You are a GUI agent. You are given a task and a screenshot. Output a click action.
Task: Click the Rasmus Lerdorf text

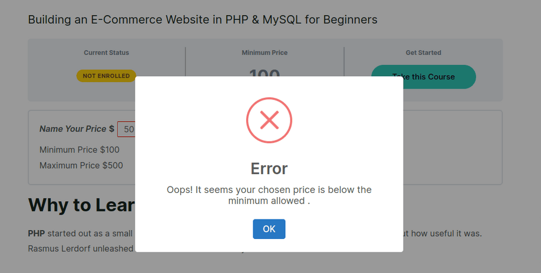click(x=65, y=249)
